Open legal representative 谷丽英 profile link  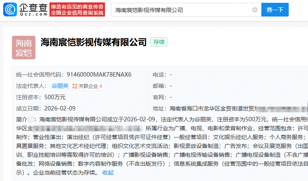[x=60, y=86]
